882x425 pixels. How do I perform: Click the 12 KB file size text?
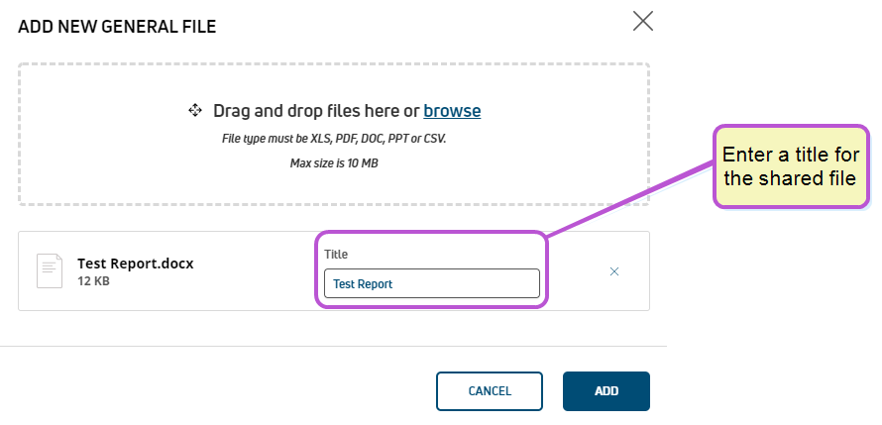[93, 281]
